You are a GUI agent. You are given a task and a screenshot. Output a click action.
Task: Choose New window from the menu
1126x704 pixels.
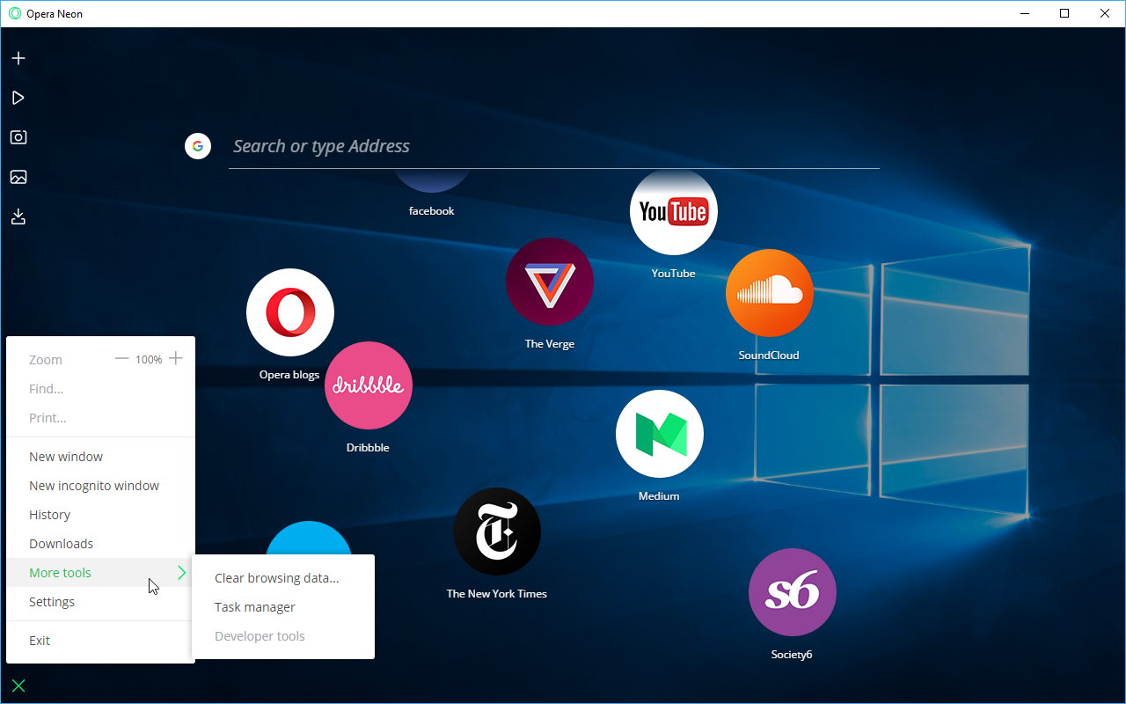pyautogui.click(x=100, y=457)
